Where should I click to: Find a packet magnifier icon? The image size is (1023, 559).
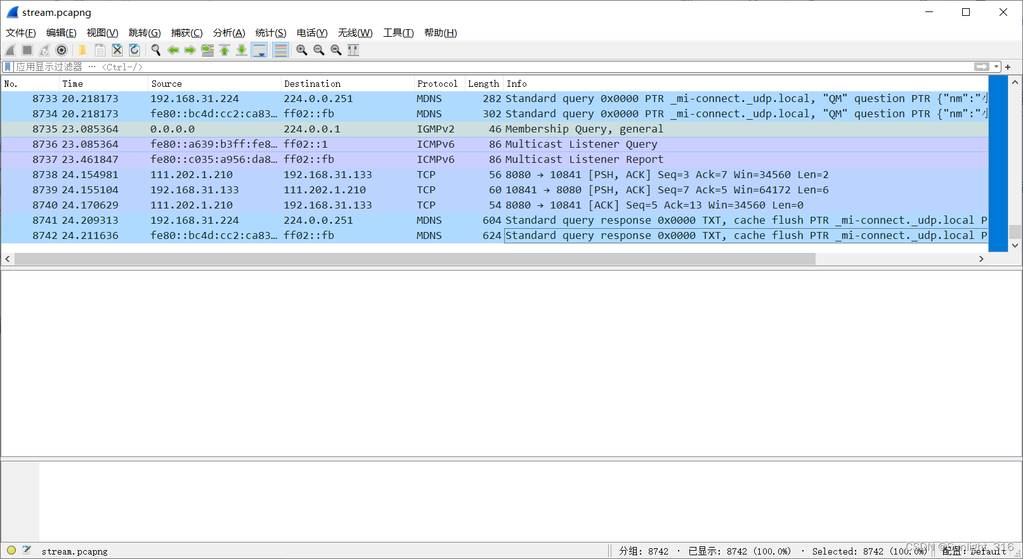point(155,50)
